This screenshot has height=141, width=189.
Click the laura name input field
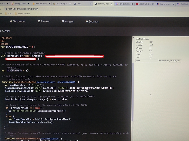click(147, 61)
